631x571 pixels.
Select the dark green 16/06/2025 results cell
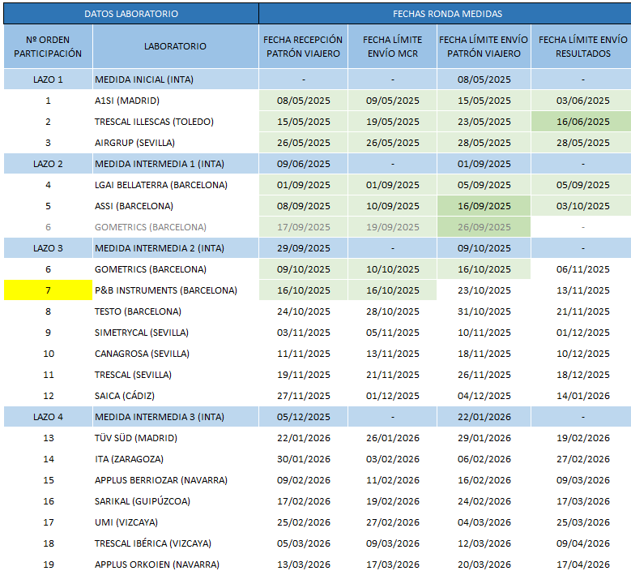click(x=582, y=122)
